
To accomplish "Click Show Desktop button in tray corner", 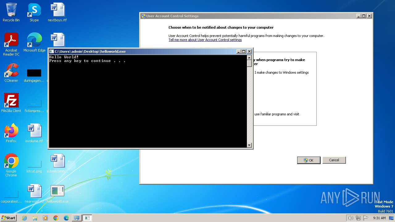I will pos(392,218).
